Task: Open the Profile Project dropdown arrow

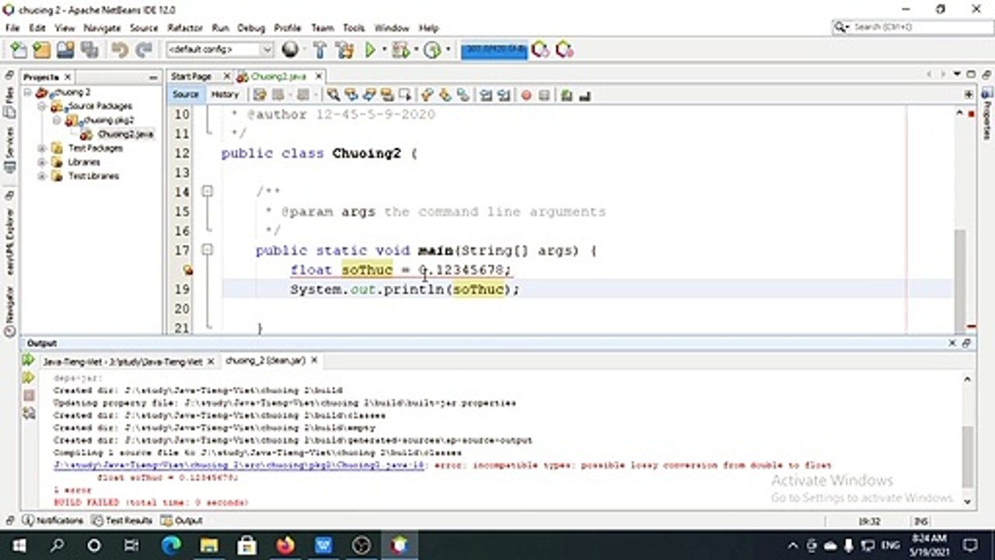Action: click(x=448, y=50)
